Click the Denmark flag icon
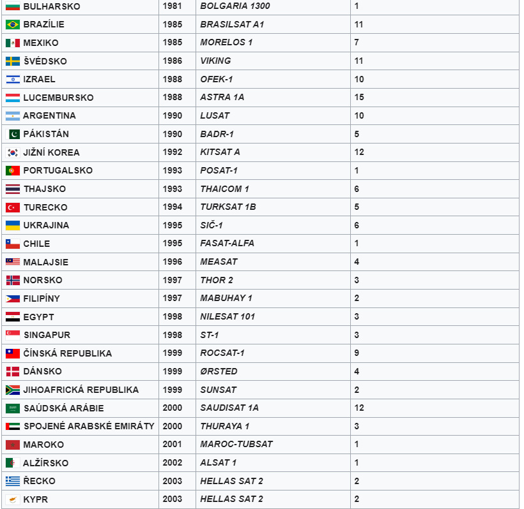Screen dimensions: 524x509 tap(13, 371)
